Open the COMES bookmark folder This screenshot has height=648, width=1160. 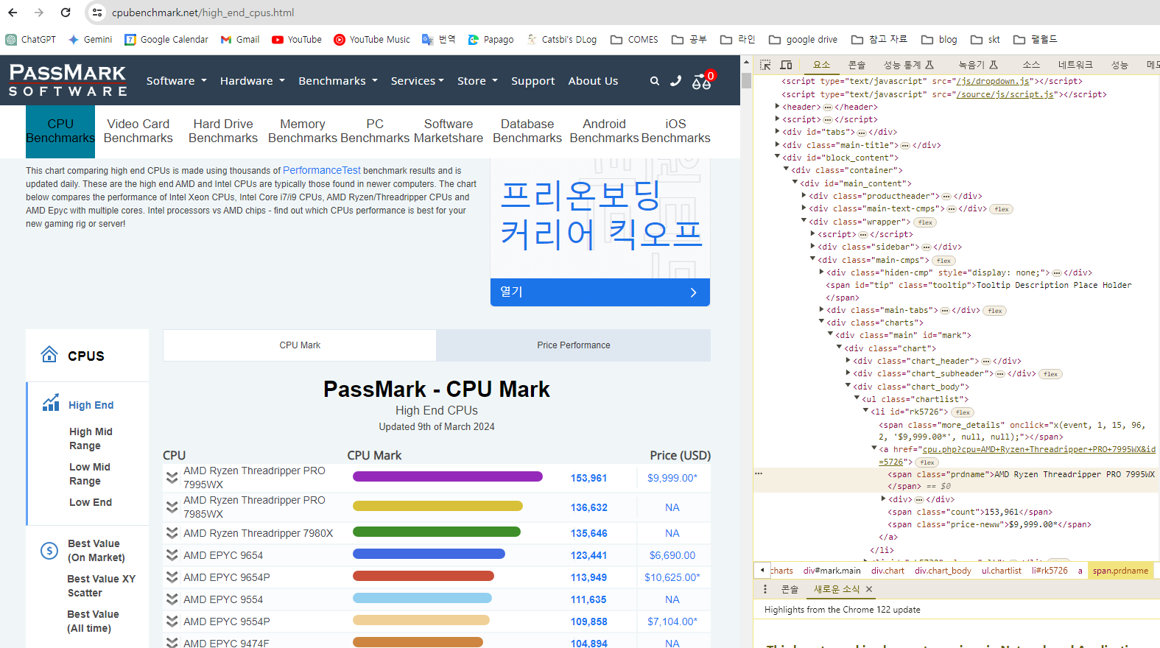pos(634,40)
